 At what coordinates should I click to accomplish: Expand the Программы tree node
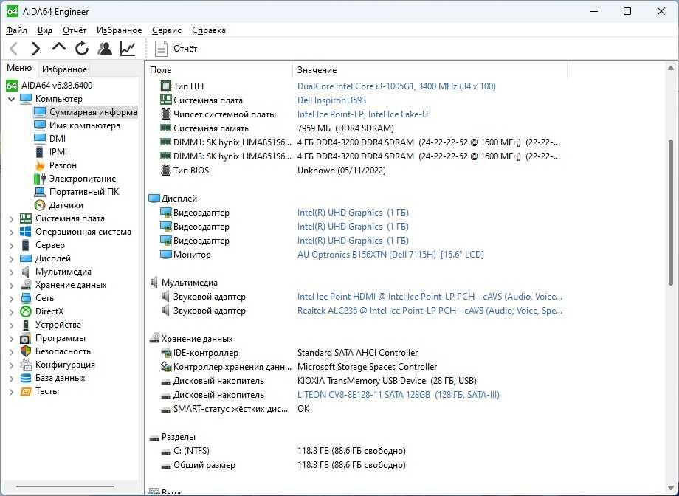12,339
